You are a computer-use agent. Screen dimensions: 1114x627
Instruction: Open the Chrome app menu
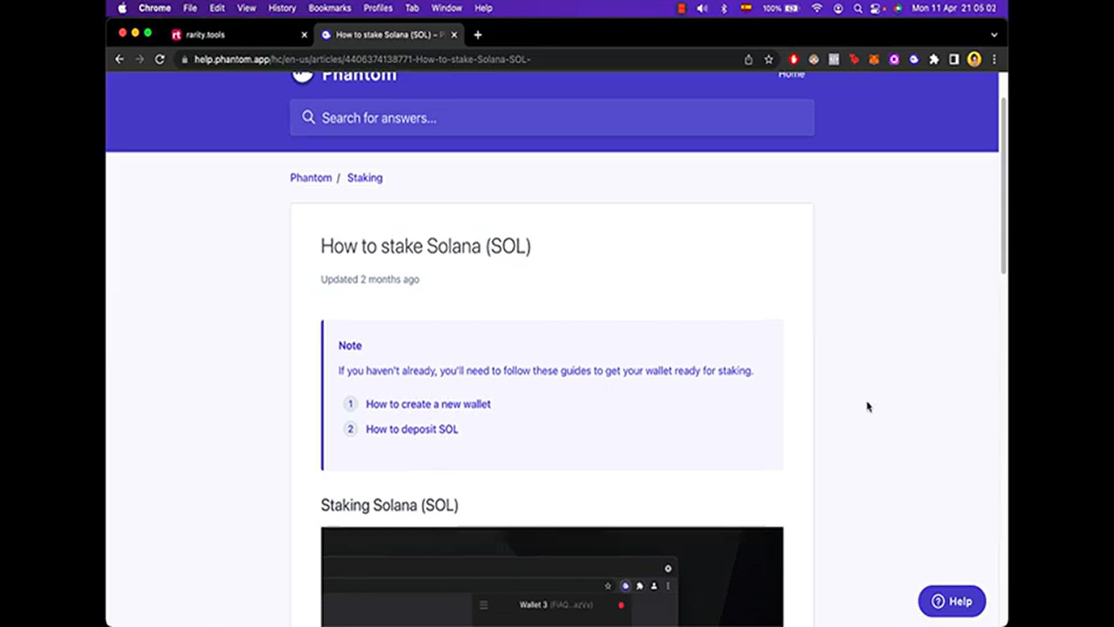click(x=154, y=8)
